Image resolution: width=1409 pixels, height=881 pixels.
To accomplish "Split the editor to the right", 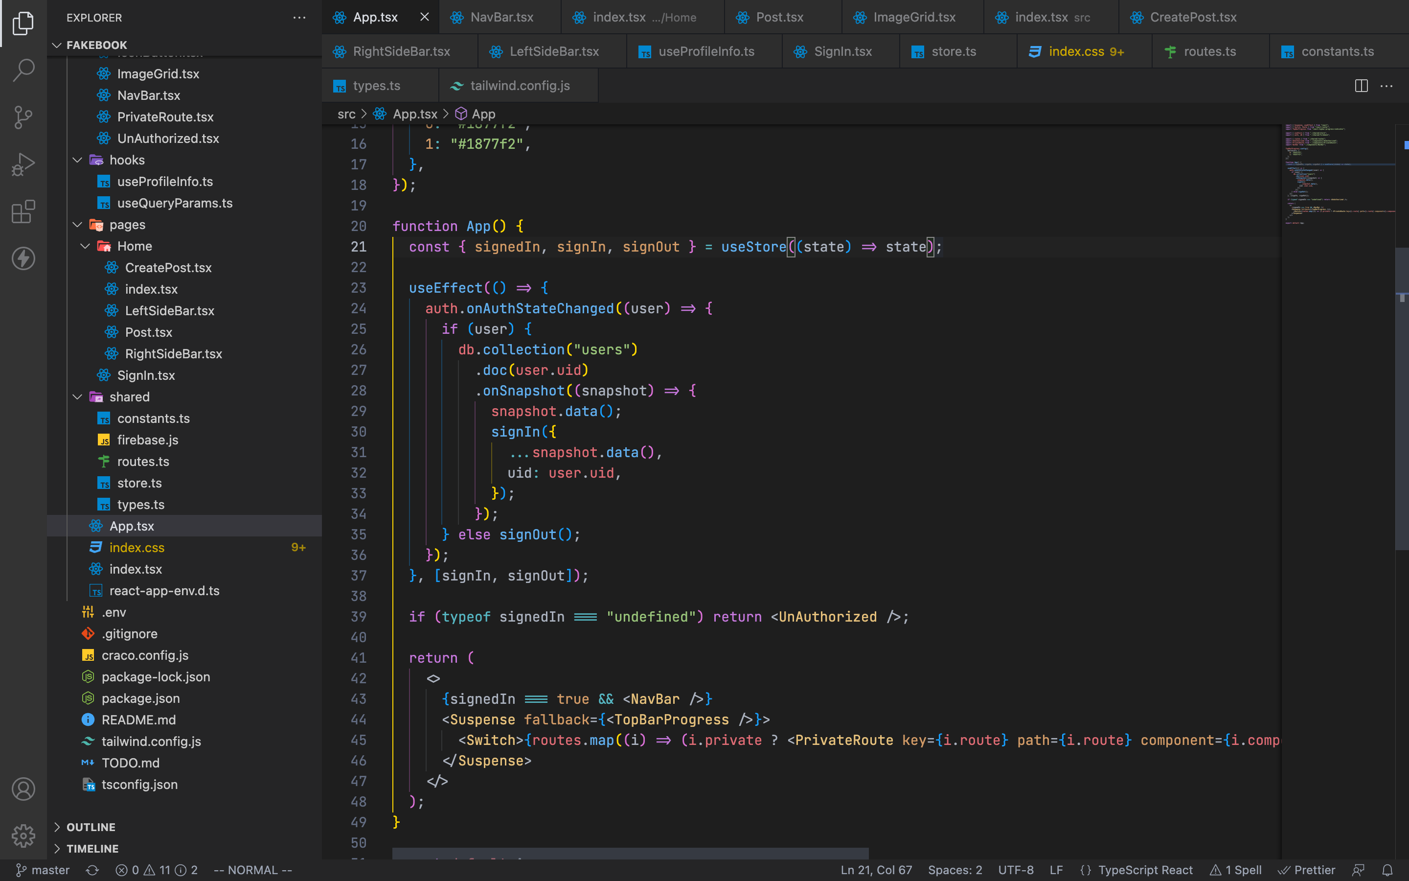I will 1361,86.
